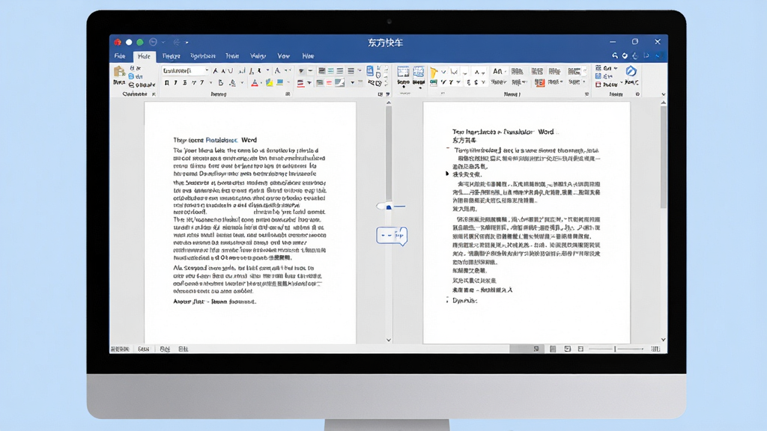Click the large yellow highlighter pen icon

tap(434, 73)
